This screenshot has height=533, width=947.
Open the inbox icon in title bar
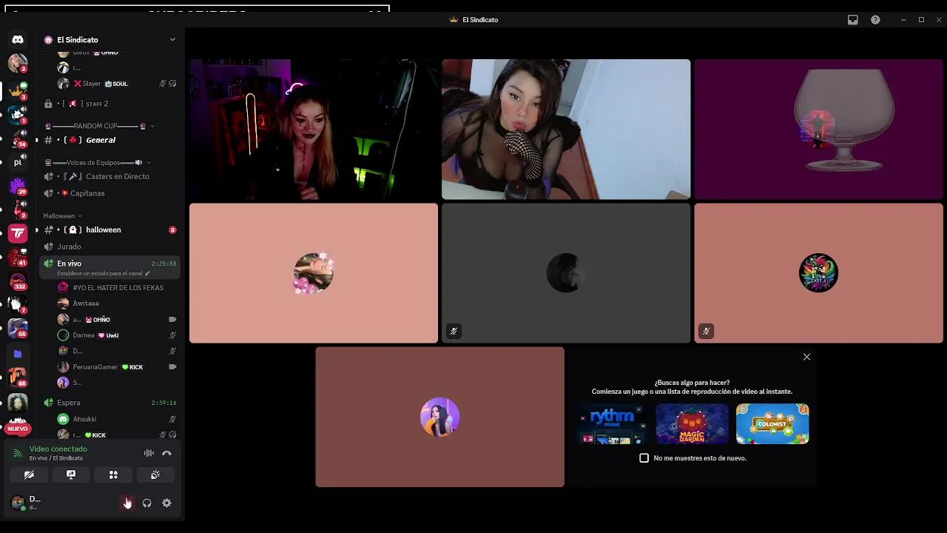pyautogui.click(x=853, y=20)
